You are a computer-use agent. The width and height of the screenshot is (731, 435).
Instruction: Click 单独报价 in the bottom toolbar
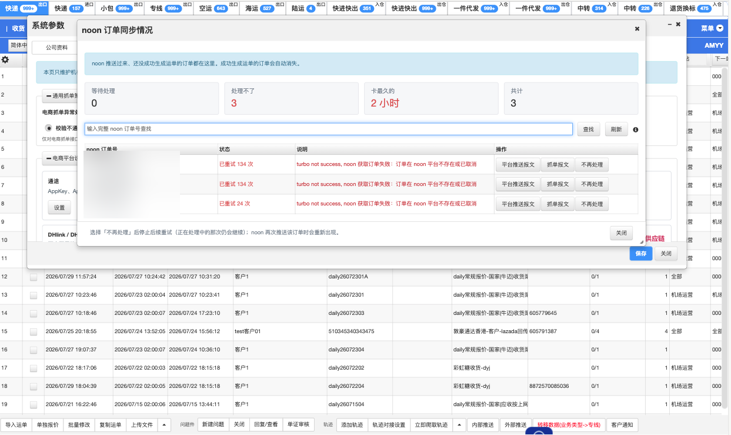pyautogui.click(x=48, y=425)
